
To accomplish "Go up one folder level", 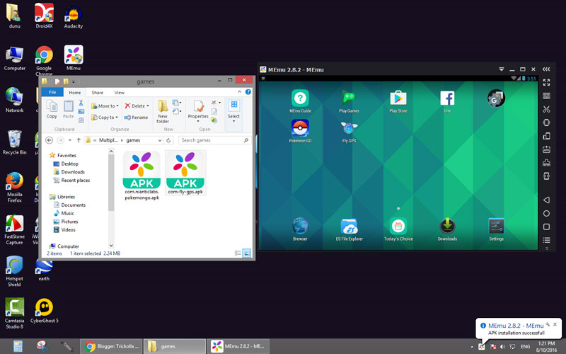I will (x=79, y=140).
